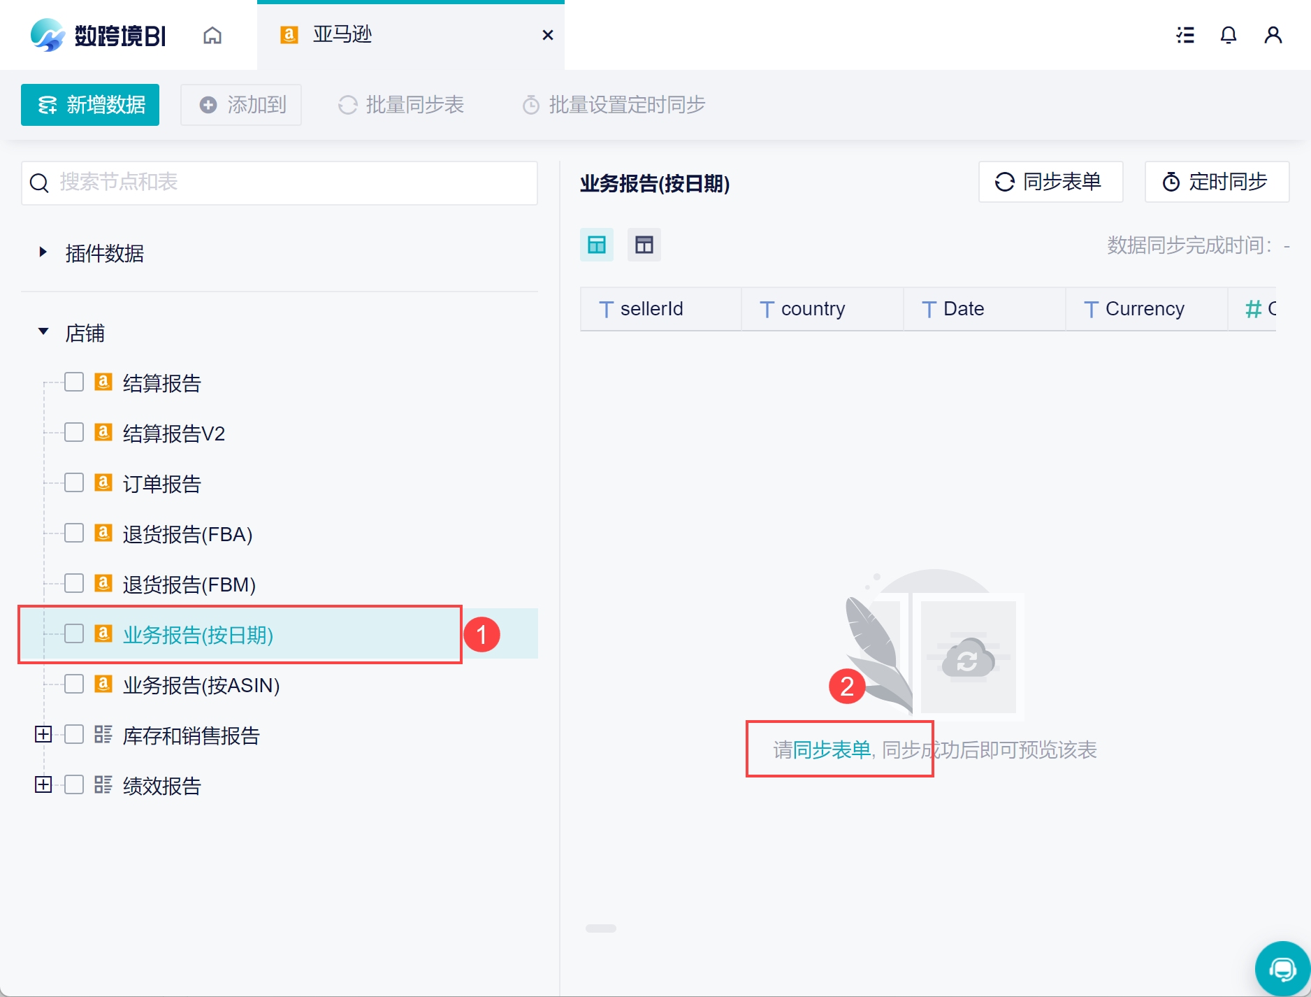The width and height of the screenshot is (1311, 997).
Task: Click the folder icon beside 库存和销售报告
Action: [x=103, y=734]
